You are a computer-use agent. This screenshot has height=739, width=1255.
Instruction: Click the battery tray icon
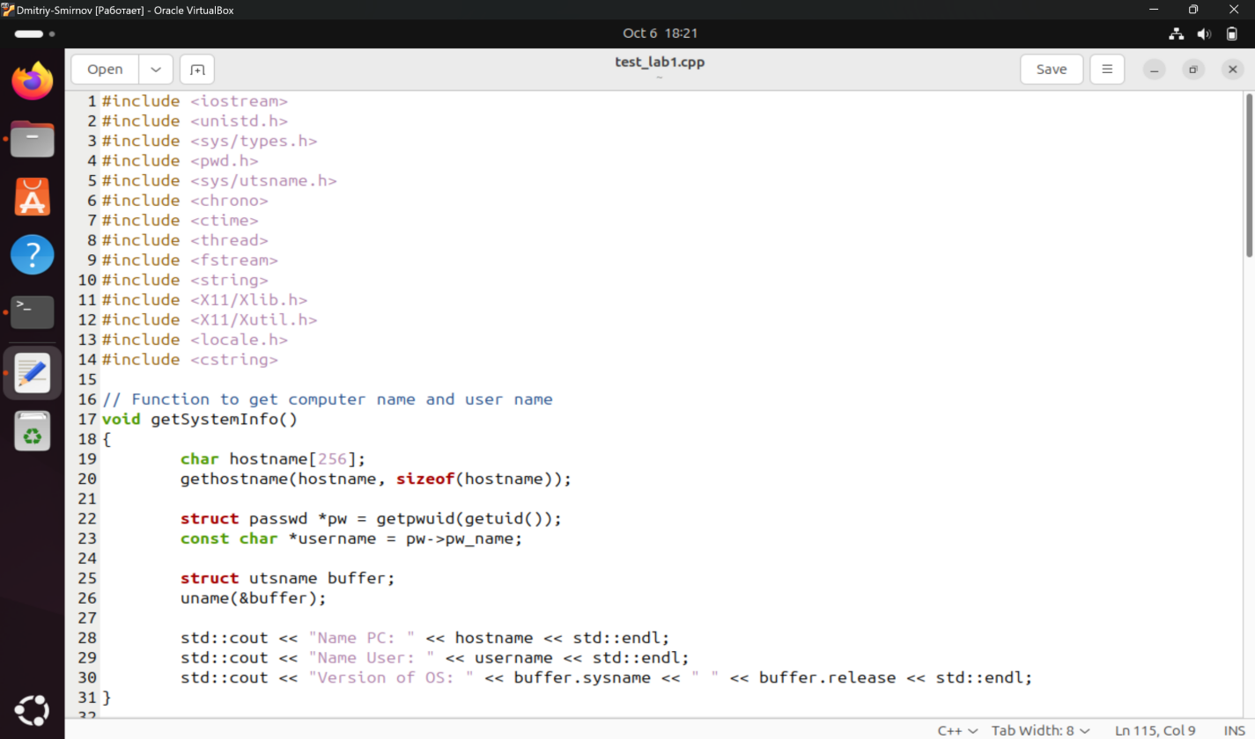pos(1231,33)
